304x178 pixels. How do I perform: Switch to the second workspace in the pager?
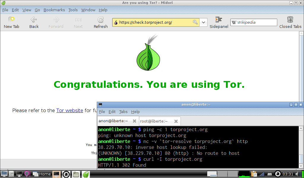222,174
